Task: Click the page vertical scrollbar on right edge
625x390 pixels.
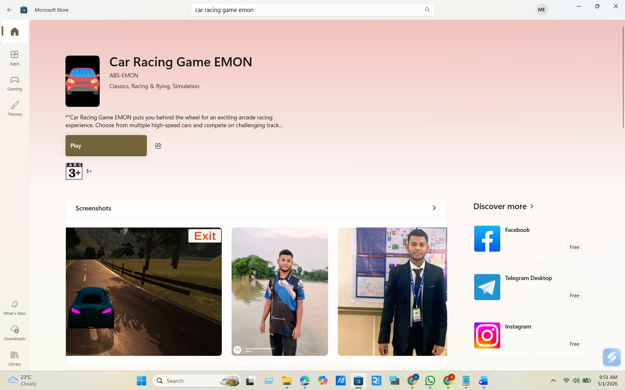Action: [623, 77]
